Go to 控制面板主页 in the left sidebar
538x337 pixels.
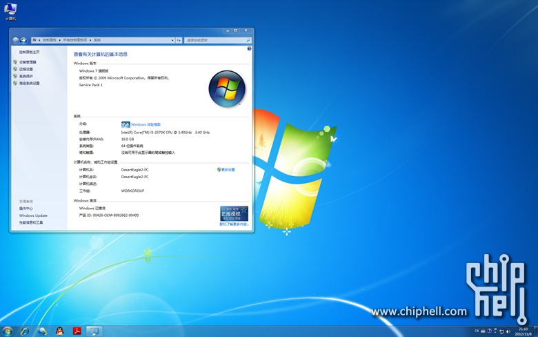pyautogui.click(x=29, y=52)
